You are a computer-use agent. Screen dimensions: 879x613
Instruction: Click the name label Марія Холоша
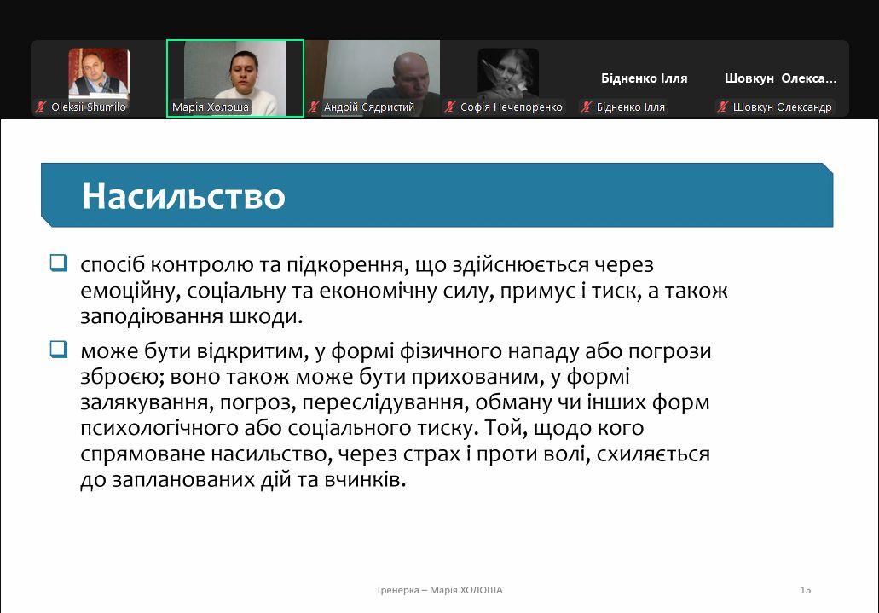pyautogui.click(x=211, y=107)
